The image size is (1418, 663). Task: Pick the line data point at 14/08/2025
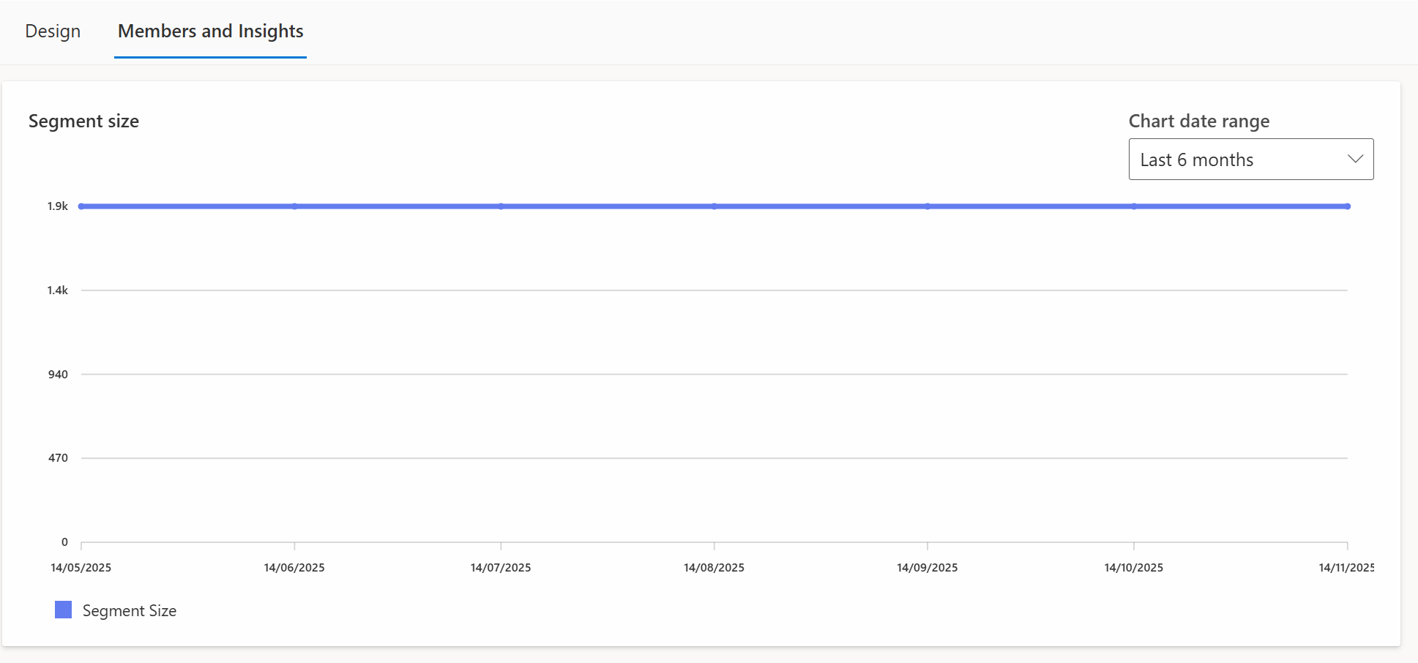(x=714, y=206)
